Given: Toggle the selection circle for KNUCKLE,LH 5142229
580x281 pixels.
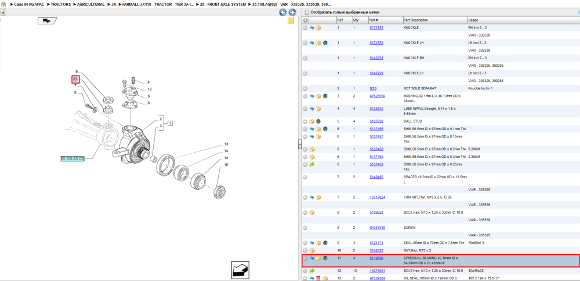Looking at the screenshot, I should point(305,73).
